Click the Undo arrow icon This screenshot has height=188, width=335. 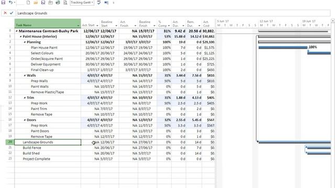[10, 2]
